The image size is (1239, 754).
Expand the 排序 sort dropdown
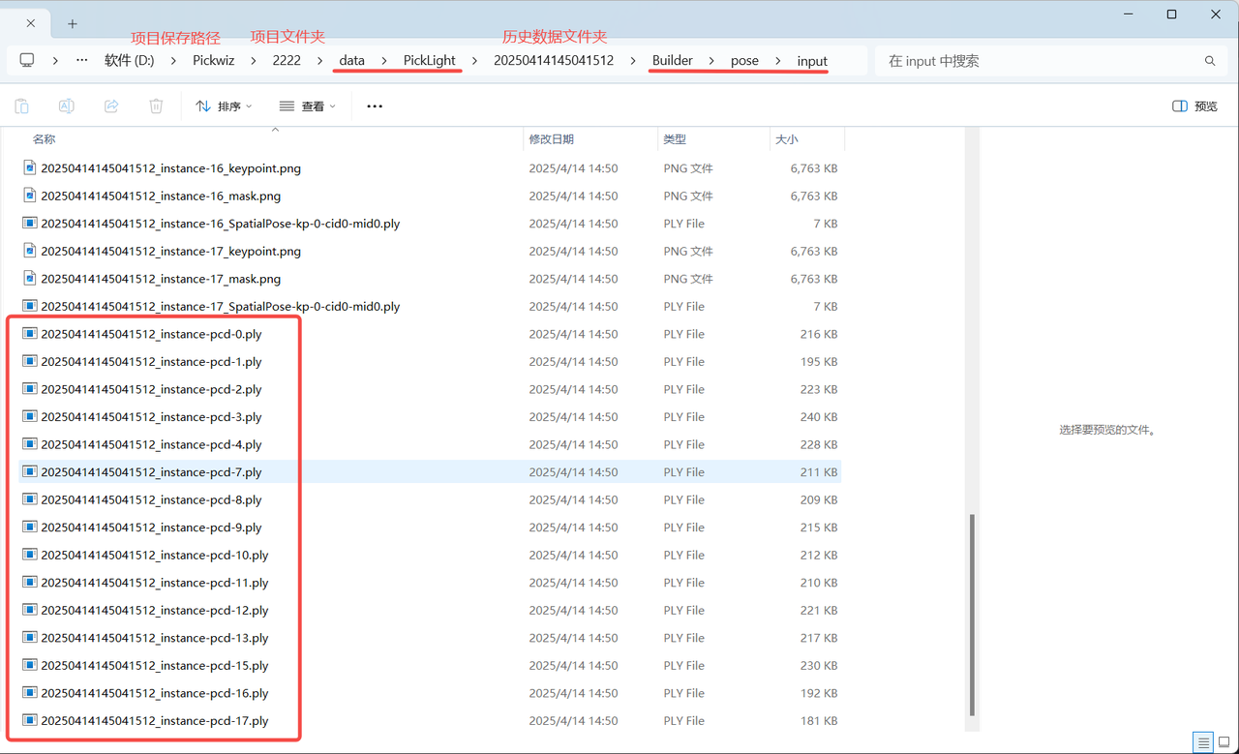pyautogui.click(x=224, y=106)
